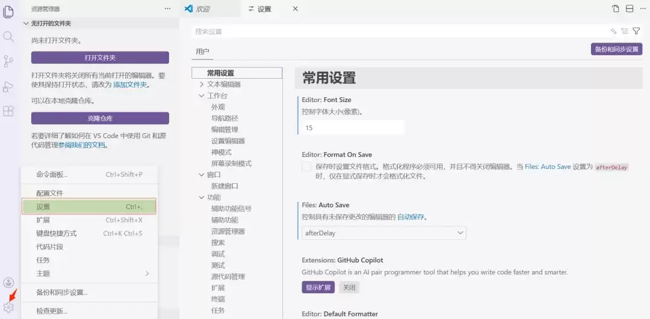Click the Accounts icon in activity bar
The image size is (650, 319).
pyautogui.click(x=8, y=283)
